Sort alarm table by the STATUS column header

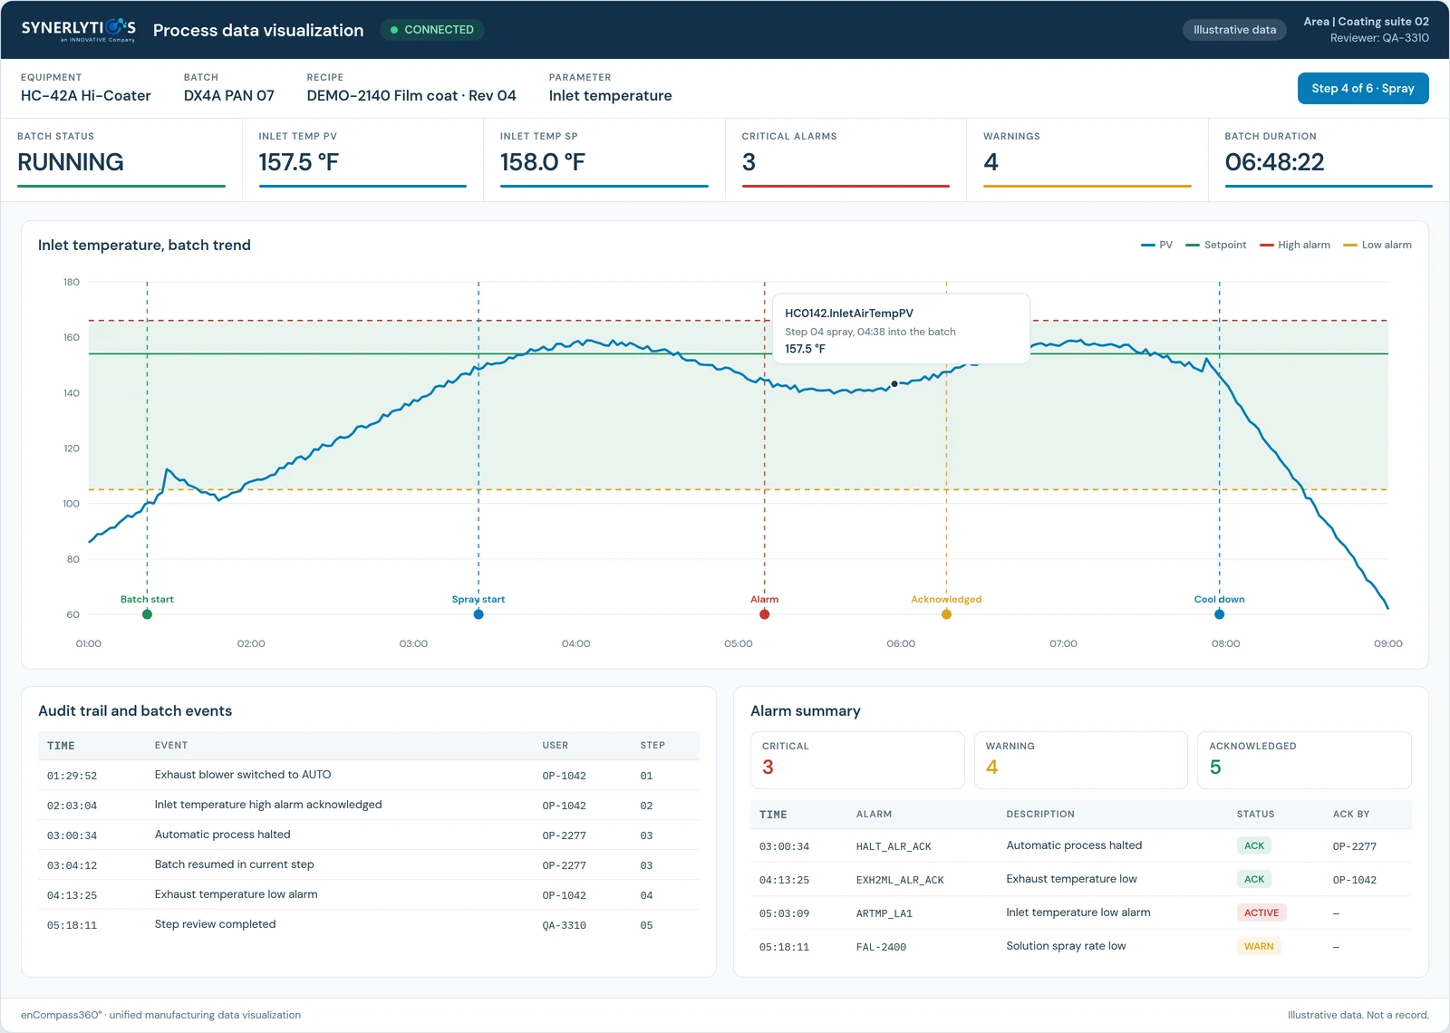(1255, 814)
